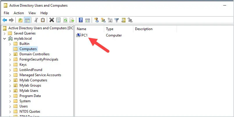Image resolution: width=234 pixels, height=117 pixels.
Task: Click the Mylab Groups OU folder icon
Action: (x=15, y=85)
